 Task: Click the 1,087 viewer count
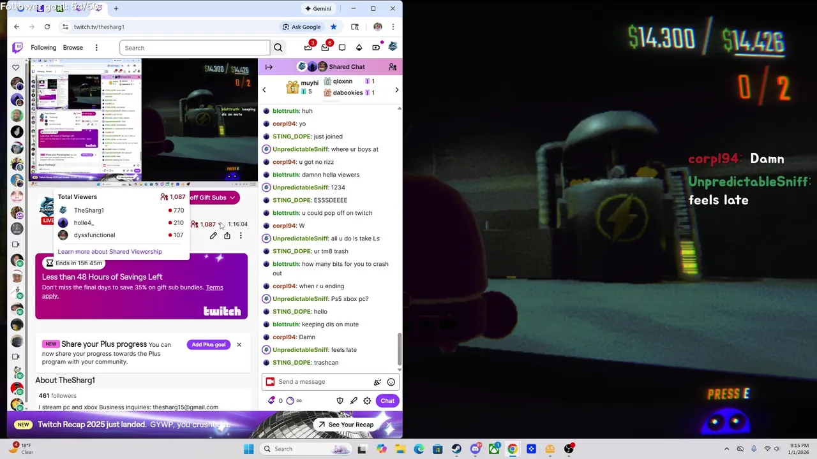pyautogui.click(x=204, y=224)
